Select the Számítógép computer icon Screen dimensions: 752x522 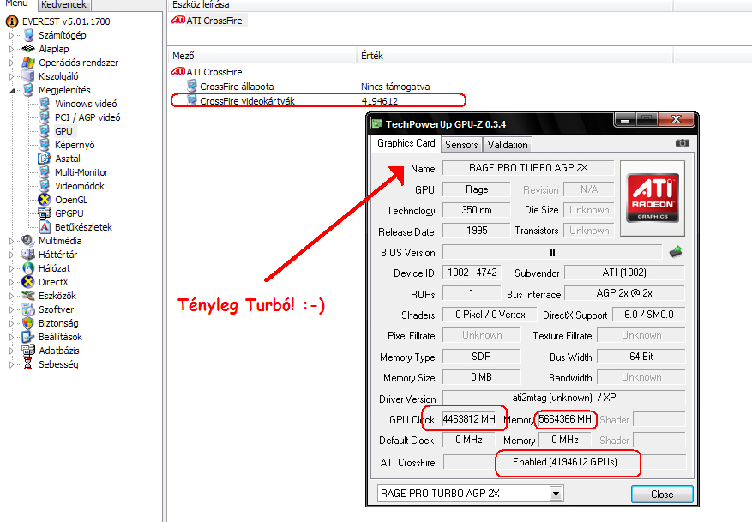pos(29,35)
